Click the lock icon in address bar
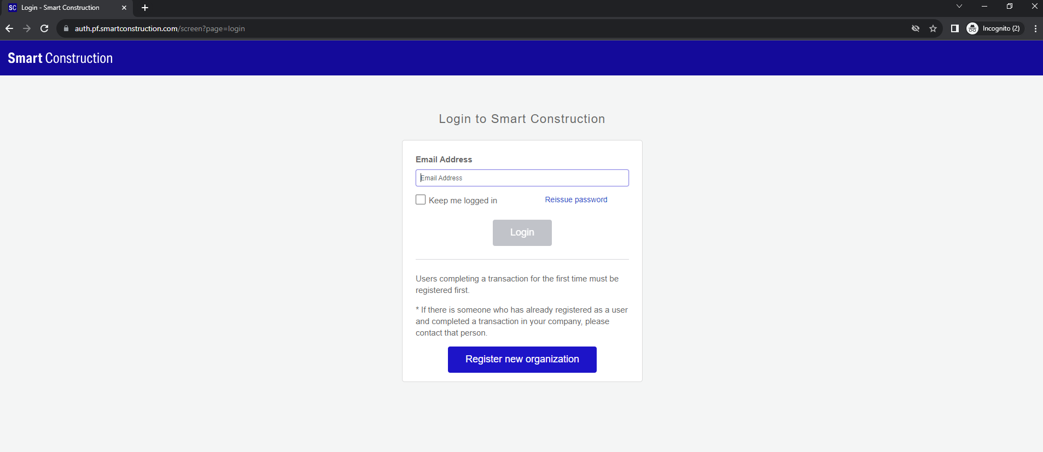The image size is (1043, 452). [x=66, y=28]
